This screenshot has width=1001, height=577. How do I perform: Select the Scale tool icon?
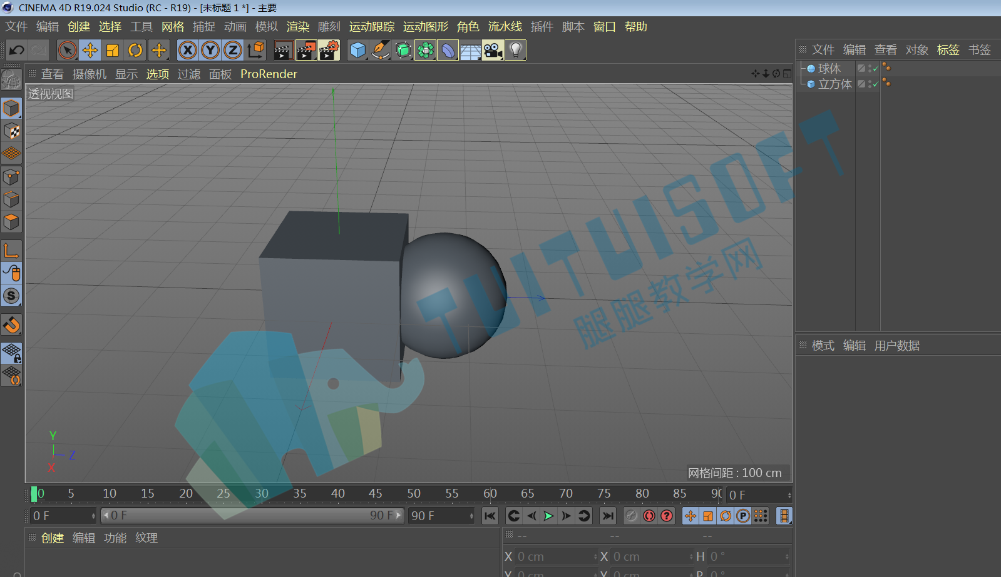pos(113,50)
